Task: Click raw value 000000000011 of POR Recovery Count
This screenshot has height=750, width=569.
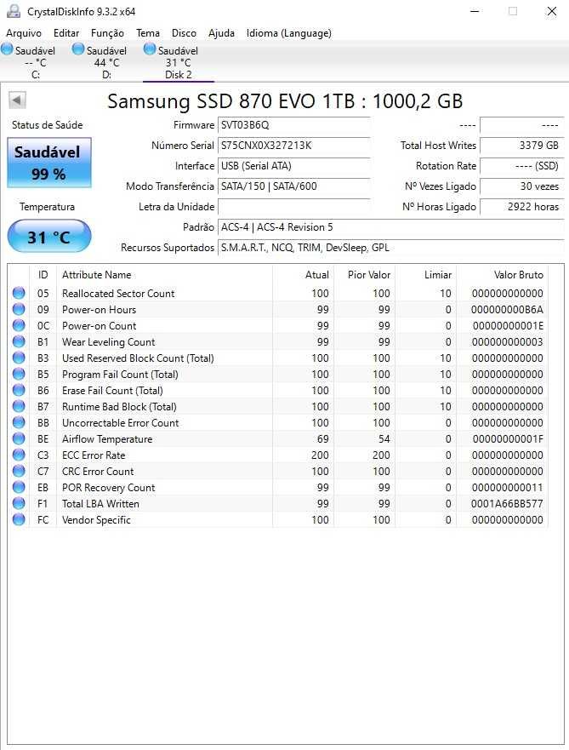Action: 508,488
